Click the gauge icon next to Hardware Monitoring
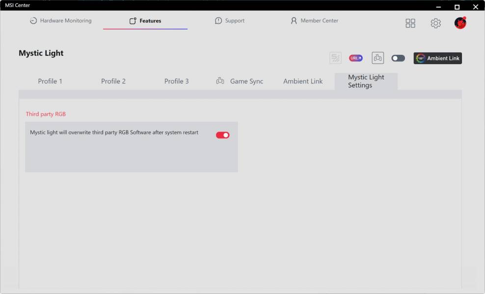Viewport: 485px width, 294px height. pyautogui.click(x=33, y=21)
